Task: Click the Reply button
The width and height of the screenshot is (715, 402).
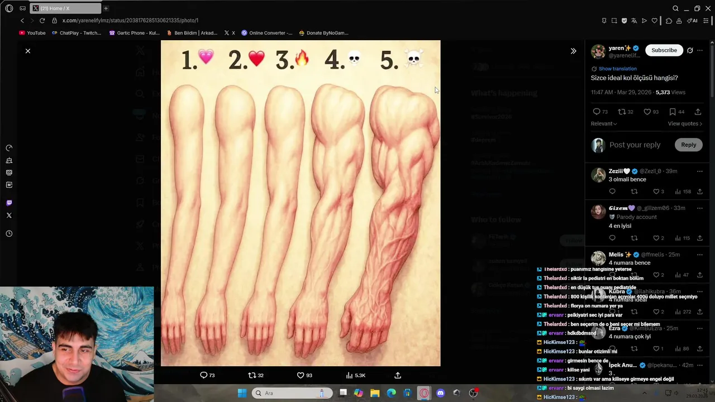Action: (688, 145)
